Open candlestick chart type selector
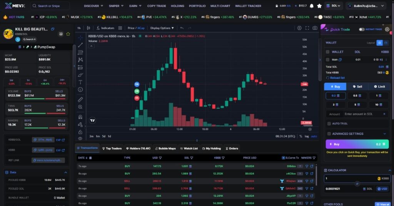Viewport: 394px width, 206px height. pos(88,28)
